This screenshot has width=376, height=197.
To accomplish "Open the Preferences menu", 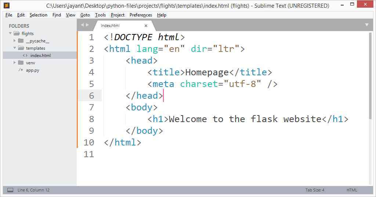I will pyautogui.click(x=141, y=15).
